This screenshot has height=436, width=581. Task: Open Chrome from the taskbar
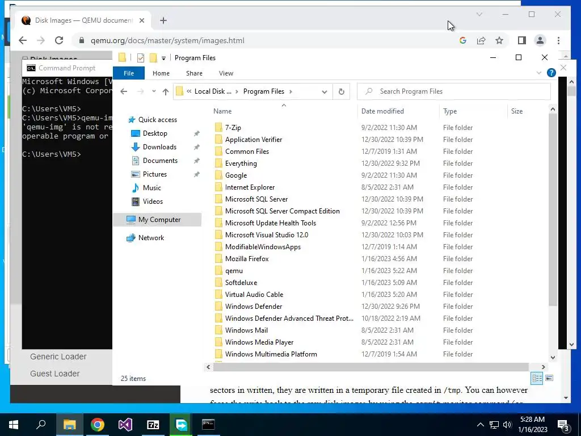pyautogui.click(x=98, y=425)
